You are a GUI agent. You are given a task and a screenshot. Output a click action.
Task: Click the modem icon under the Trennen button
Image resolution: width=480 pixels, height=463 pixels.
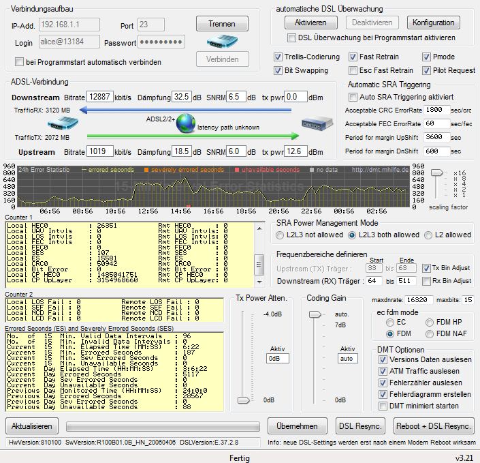[x=222, y=42]
